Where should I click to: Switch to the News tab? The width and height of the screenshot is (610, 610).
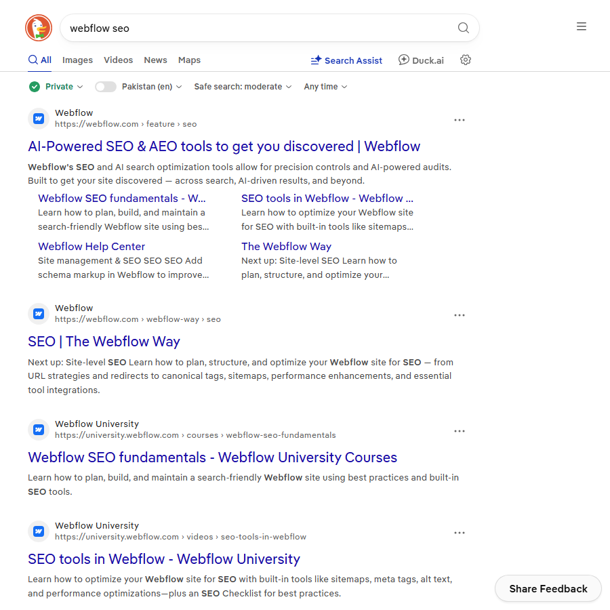tap(155, 60)
